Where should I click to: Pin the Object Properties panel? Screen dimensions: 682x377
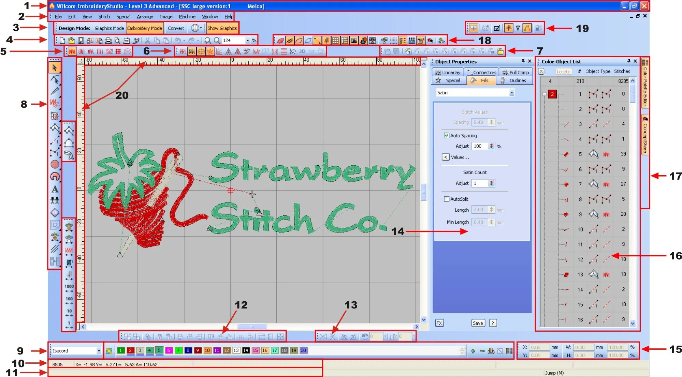click(x=523, y=61)
